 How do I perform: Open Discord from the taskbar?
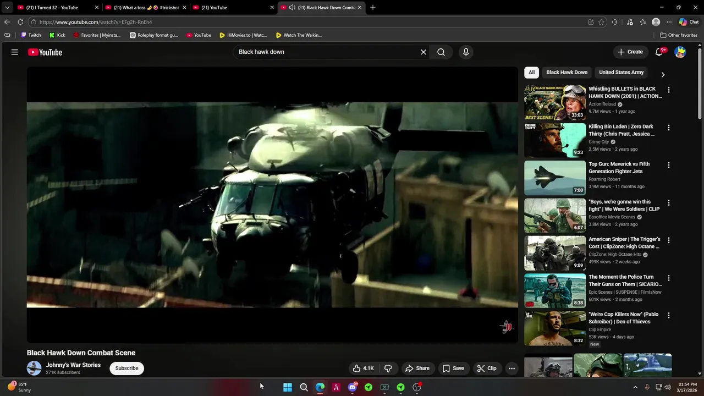353,387
